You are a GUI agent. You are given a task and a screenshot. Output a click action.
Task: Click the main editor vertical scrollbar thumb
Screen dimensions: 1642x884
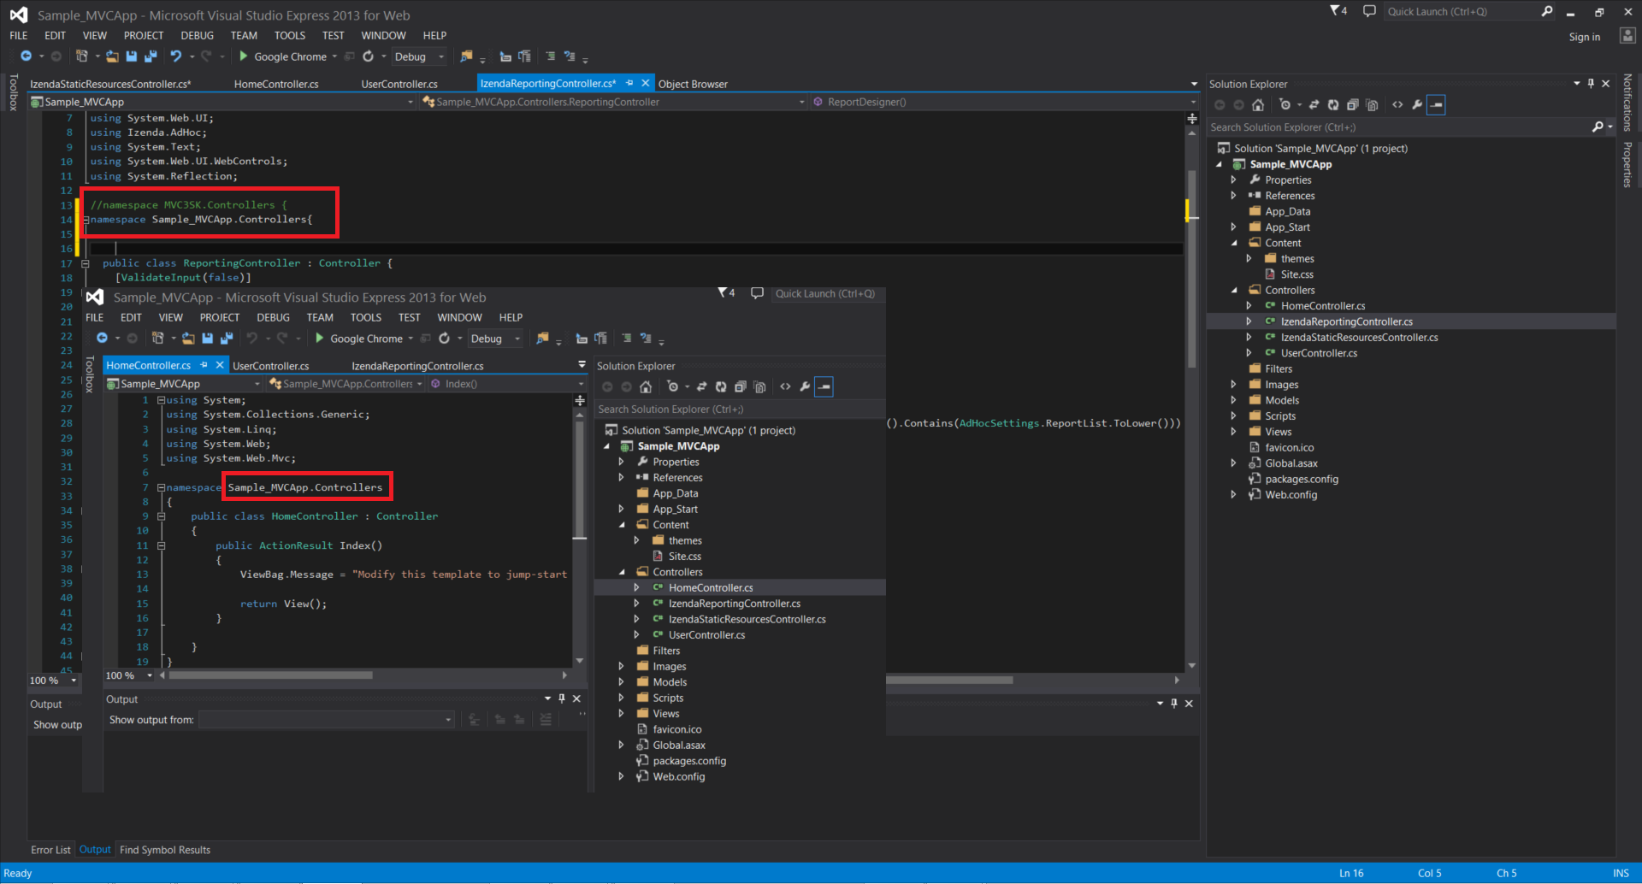(1191, 269)
